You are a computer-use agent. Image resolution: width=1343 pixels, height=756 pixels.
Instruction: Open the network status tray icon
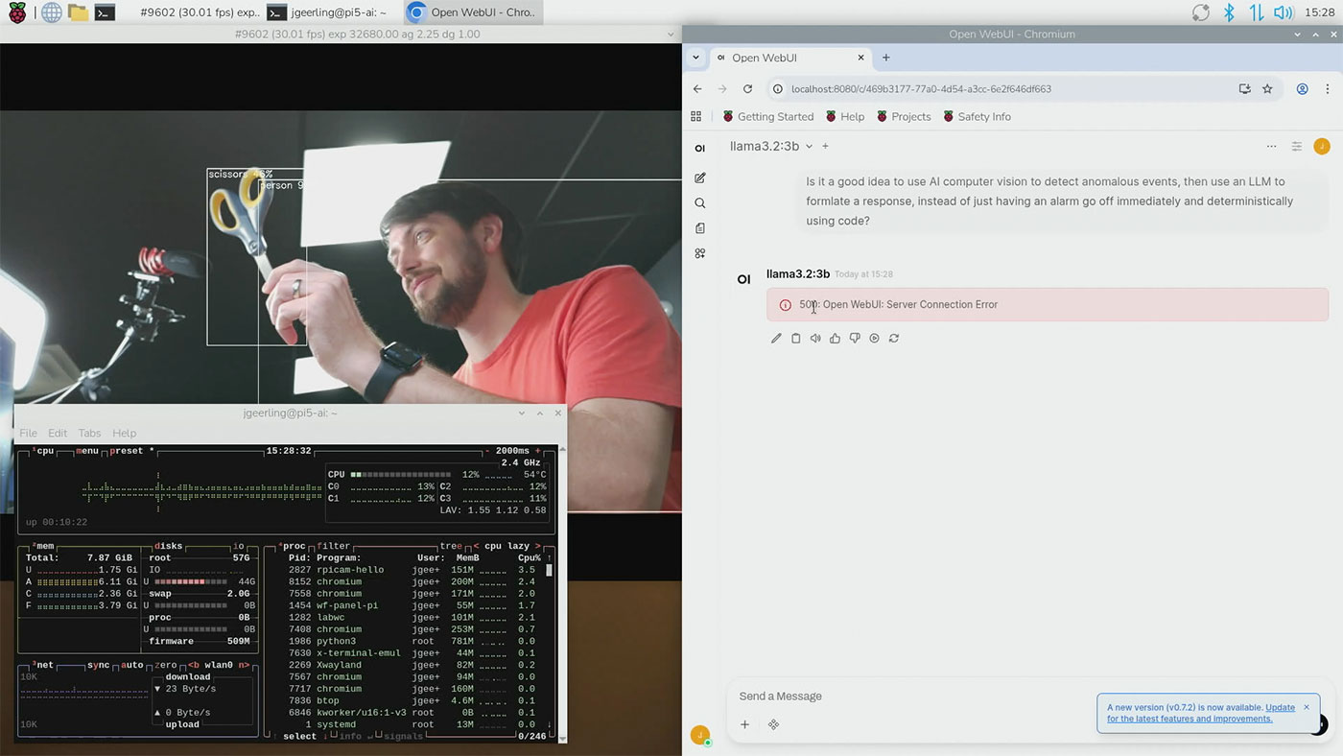pos(1256,12)
